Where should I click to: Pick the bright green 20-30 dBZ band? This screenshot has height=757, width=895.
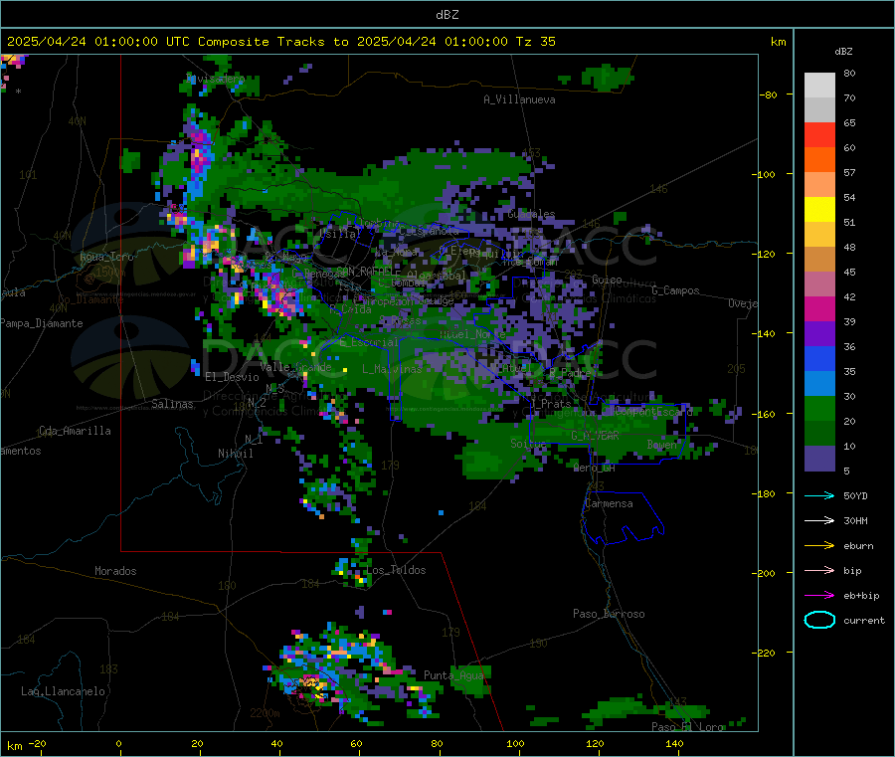click(819, 409)
